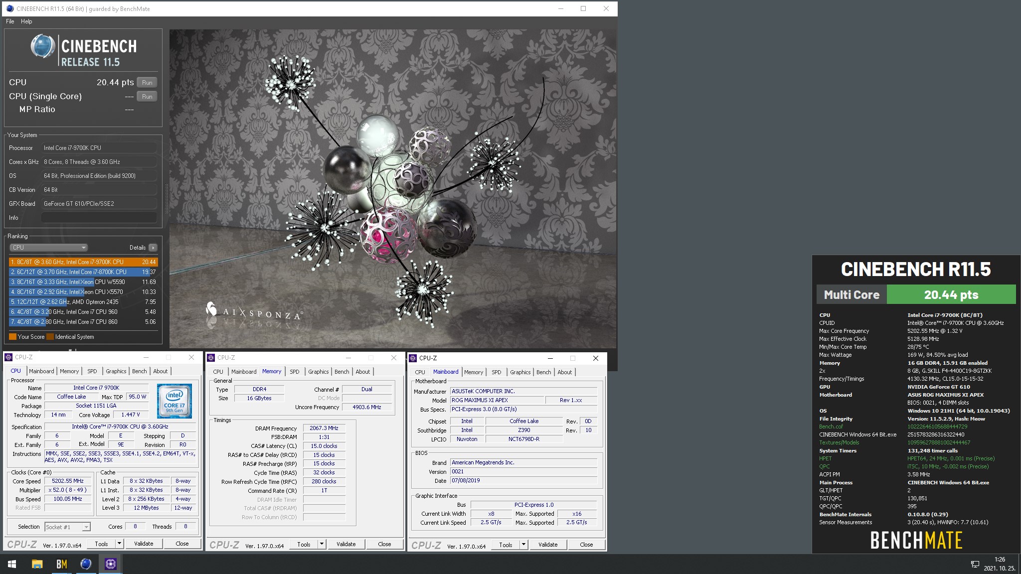The width and height of the screenshot is (1021, 574).
Task: Click Validate in CPU-Z Mainboard window
Action: 548,545
